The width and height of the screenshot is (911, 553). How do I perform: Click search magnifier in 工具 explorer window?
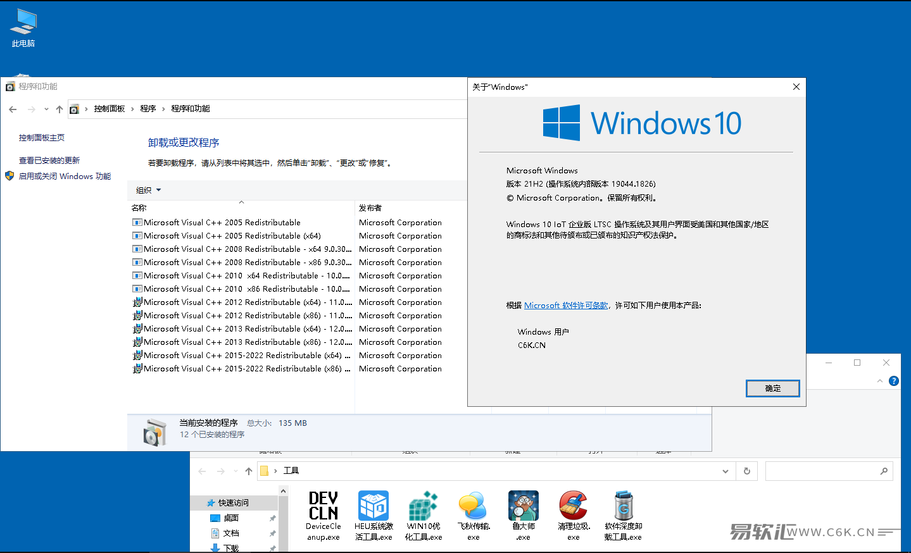coord(884,471)
